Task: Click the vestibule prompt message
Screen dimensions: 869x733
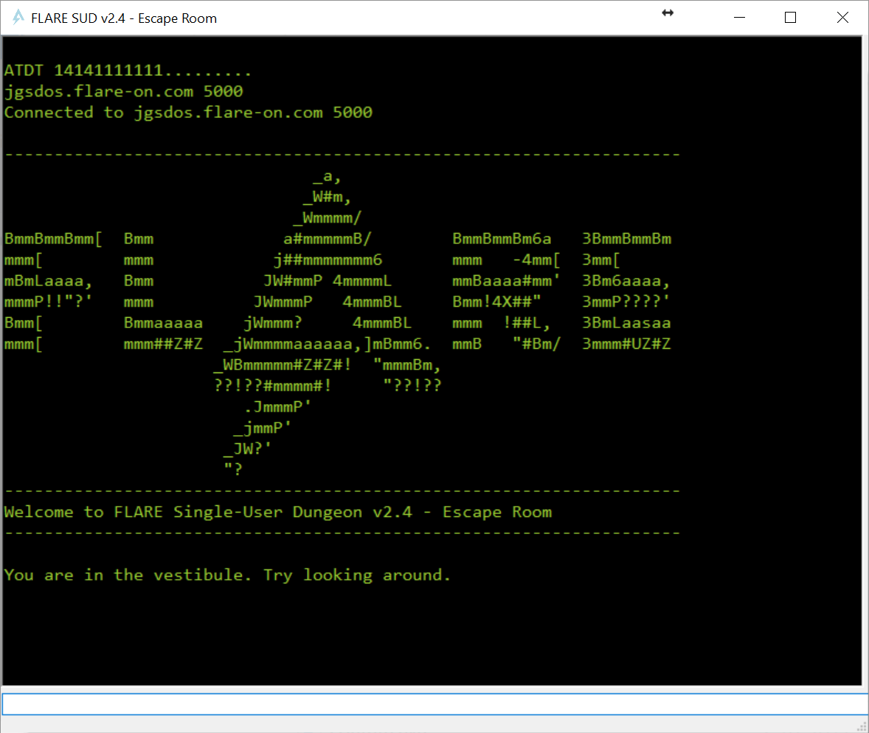Action: coord(227,575)
